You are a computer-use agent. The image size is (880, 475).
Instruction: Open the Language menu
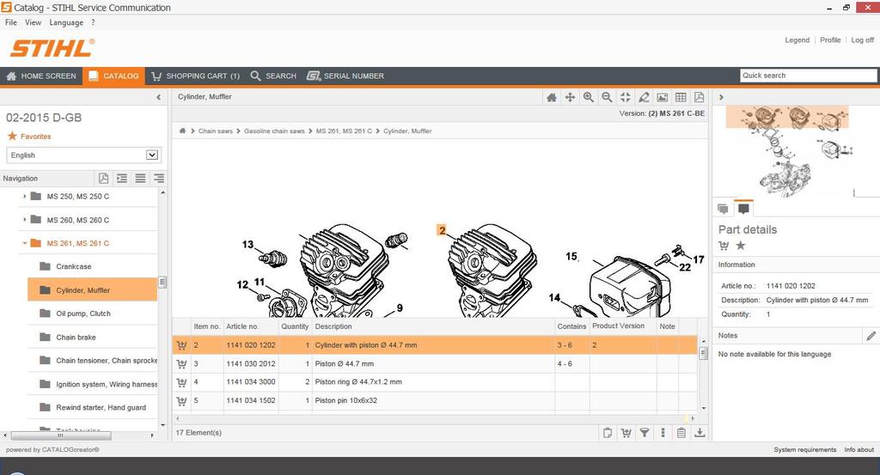66,22
